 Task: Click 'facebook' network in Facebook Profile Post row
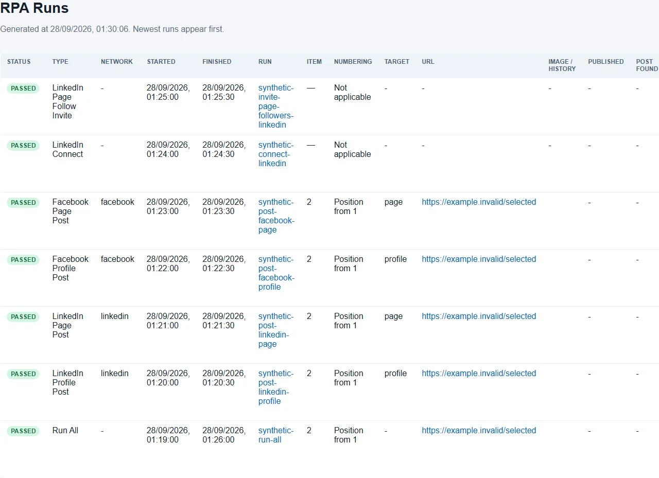pyautogui.click(x=117, y=259)
